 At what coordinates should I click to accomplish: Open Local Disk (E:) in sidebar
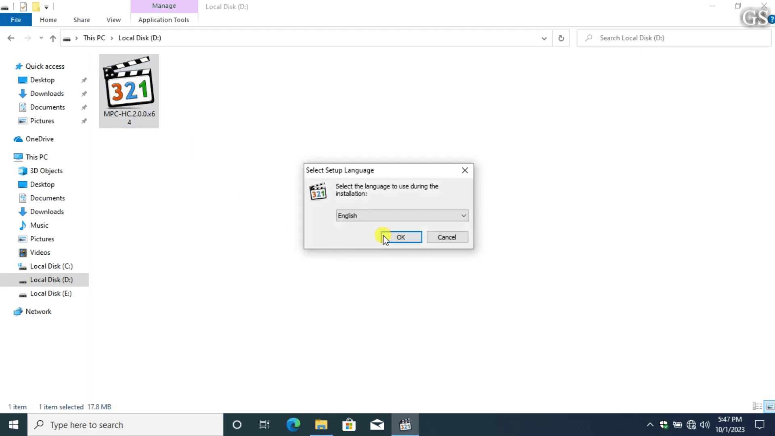tap(50, 293)
